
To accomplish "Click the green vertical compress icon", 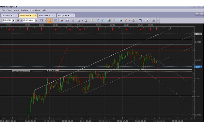I will pyautogui.click(x=86, y=20).
